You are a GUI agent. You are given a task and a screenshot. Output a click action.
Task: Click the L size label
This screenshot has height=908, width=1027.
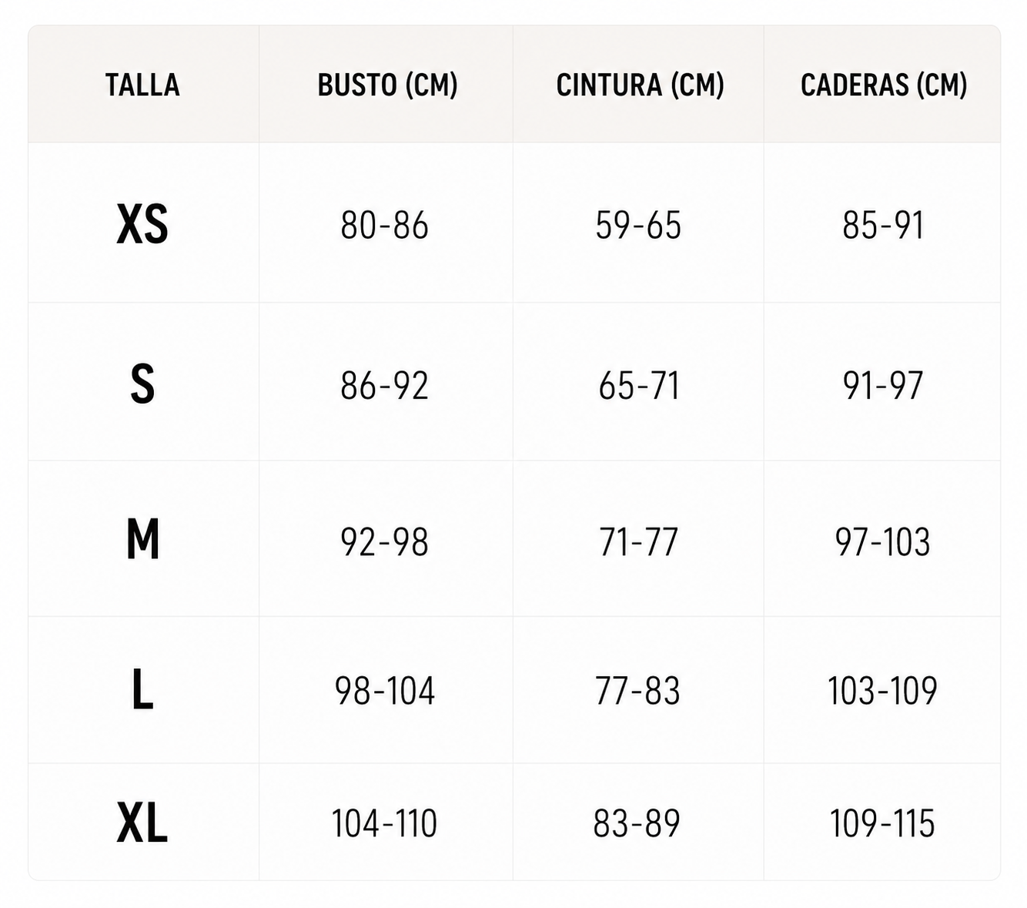point(142,690)
